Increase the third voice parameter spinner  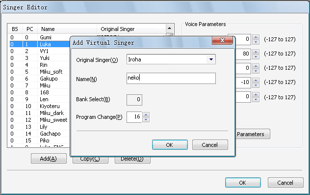(256, 66)
